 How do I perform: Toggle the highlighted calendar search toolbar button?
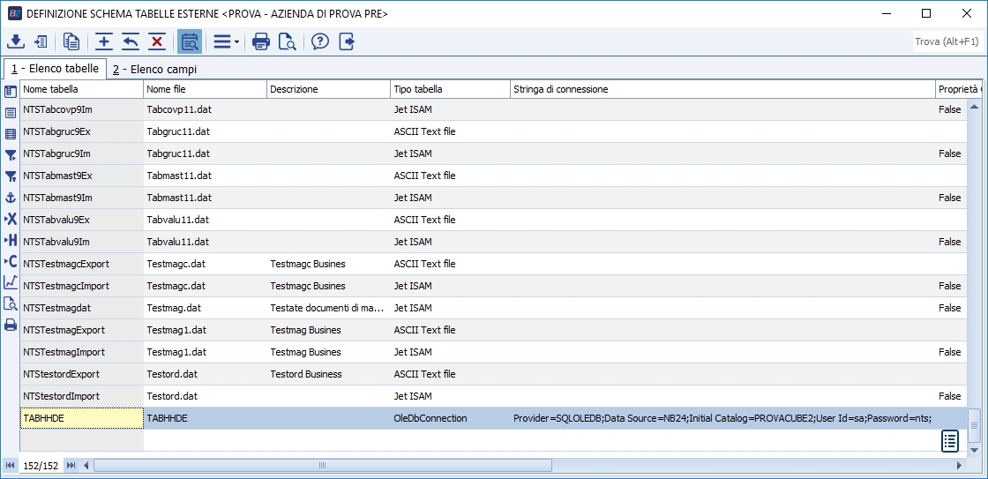189,41
